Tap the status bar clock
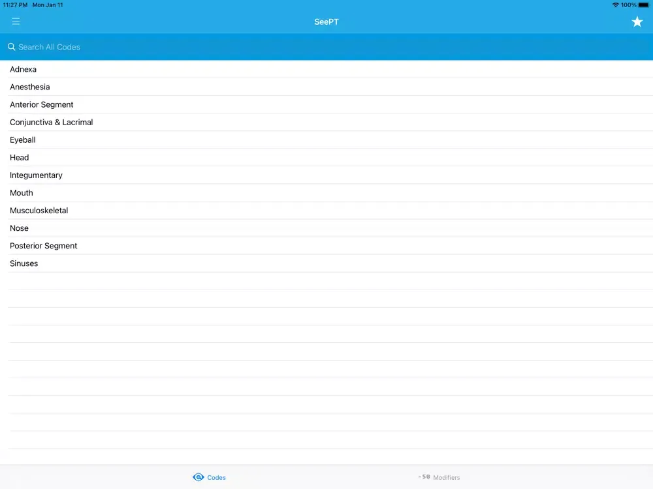The height and width of the screenshot is (489, 653). pos(15,5)
